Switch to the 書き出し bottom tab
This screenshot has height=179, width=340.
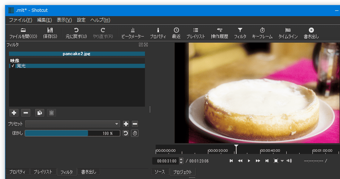point(88,172)
